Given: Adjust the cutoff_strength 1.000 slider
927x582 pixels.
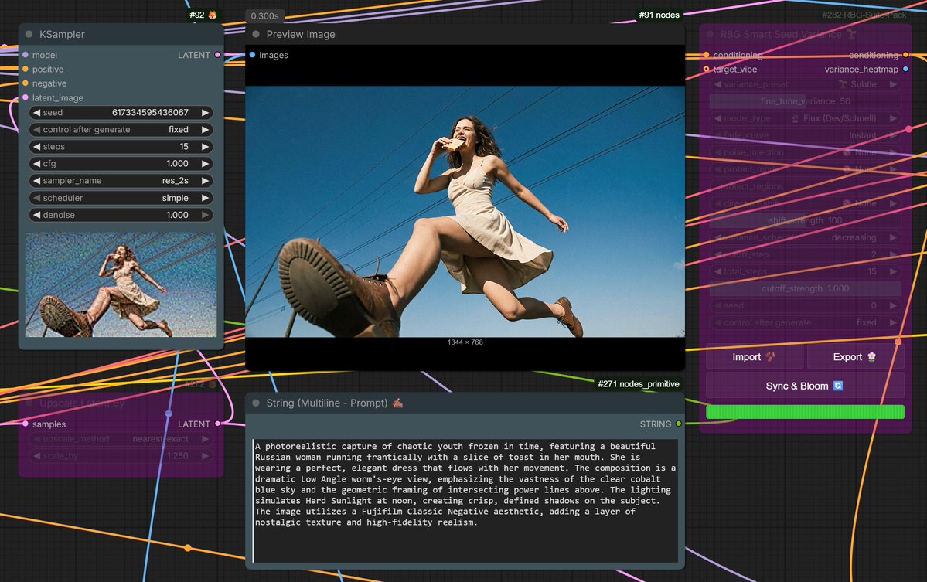Looking at the screenshot, I should click(x=805, y=289).
